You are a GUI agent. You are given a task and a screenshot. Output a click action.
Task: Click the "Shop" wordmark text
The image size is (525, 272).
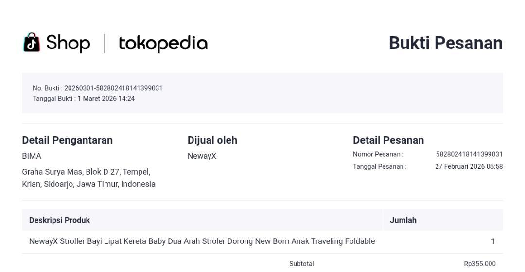68,43
